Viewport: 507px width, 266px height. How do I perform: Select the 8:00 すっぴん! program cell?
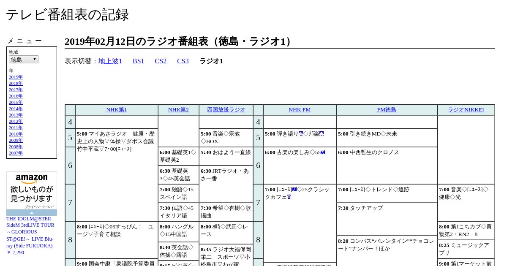point(117,240)
